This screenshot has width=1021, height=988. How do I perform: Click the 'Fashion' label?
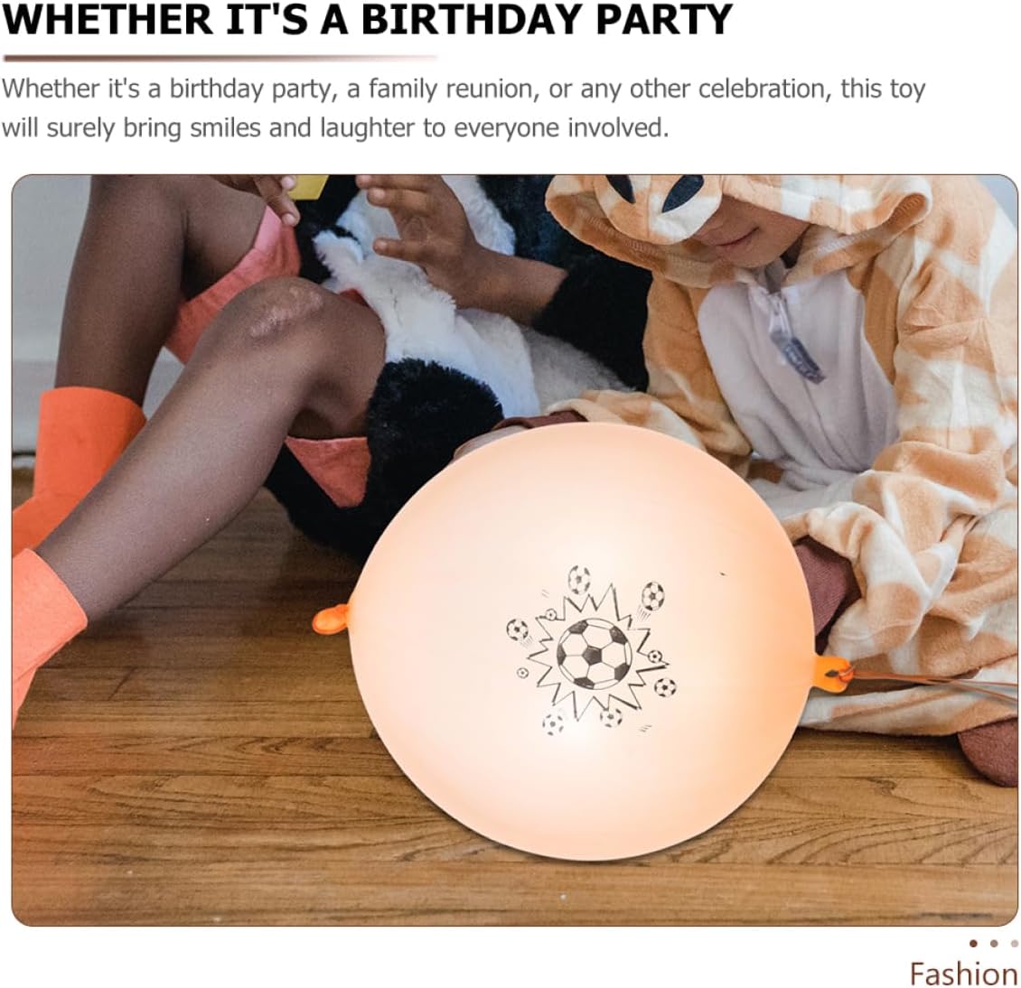click(964, 974)
